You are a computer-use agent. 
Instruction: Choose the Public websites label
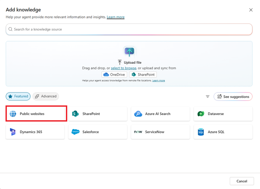pos(32,114)
